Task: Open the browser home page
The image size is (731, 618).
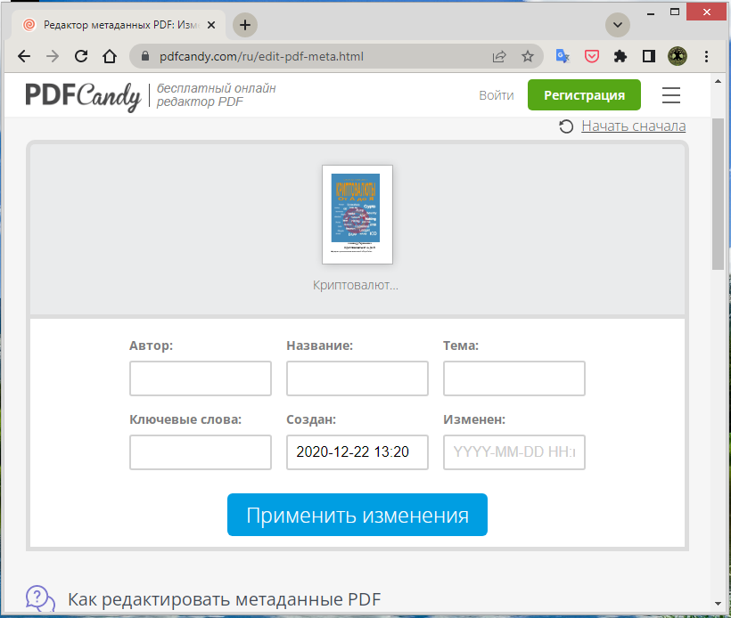Action: point(110,56)
